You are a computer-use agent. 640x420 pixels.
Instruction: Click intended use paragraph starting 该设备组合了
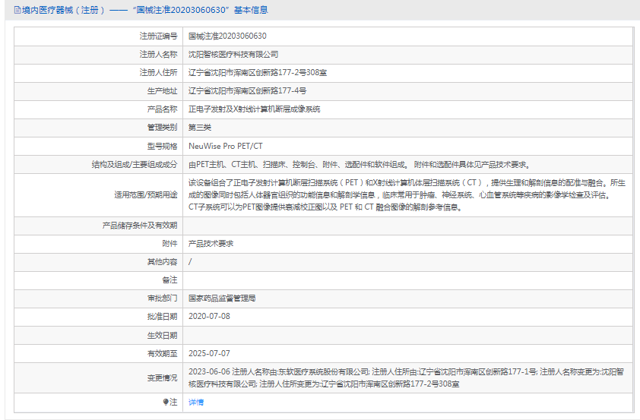click(x=407, y=195)
